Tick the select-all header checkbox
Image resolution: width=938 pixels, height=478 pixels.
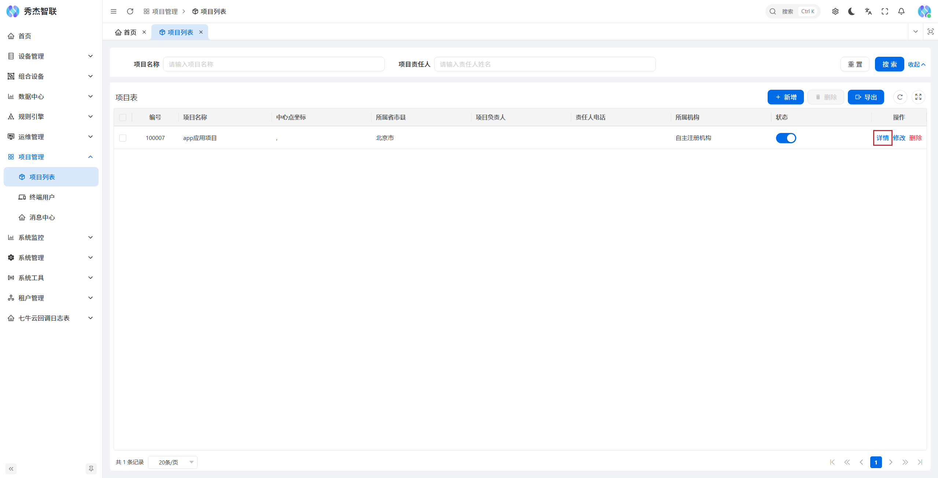(x=123, y=117)
